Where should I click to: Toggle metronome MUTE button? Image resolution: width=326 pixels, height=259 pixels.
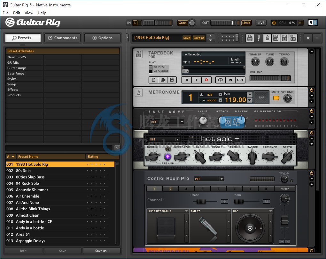point(276,98)
